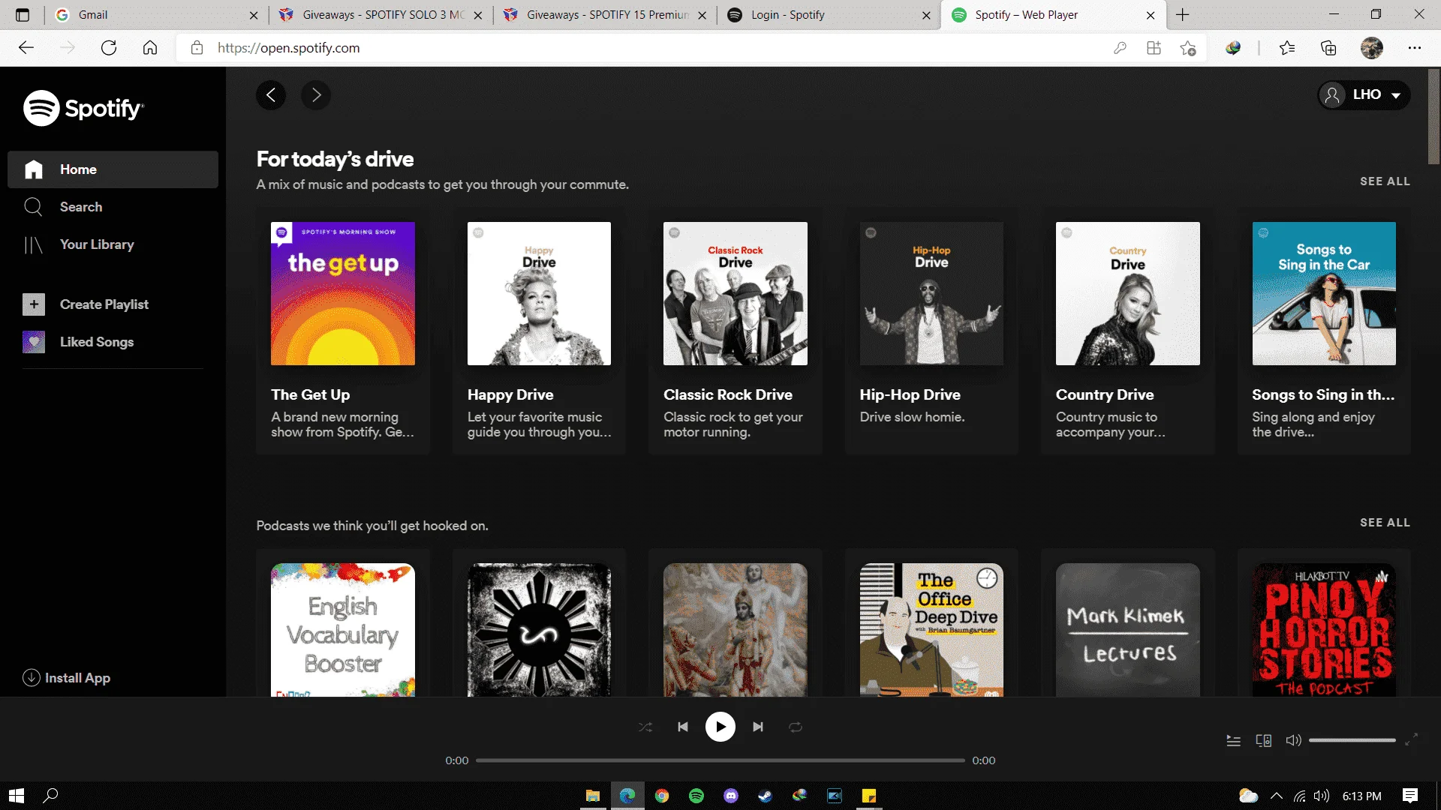This screenshot has width=1441, height=810.
Task: Adjust the volume slider
Action: 1352,740
